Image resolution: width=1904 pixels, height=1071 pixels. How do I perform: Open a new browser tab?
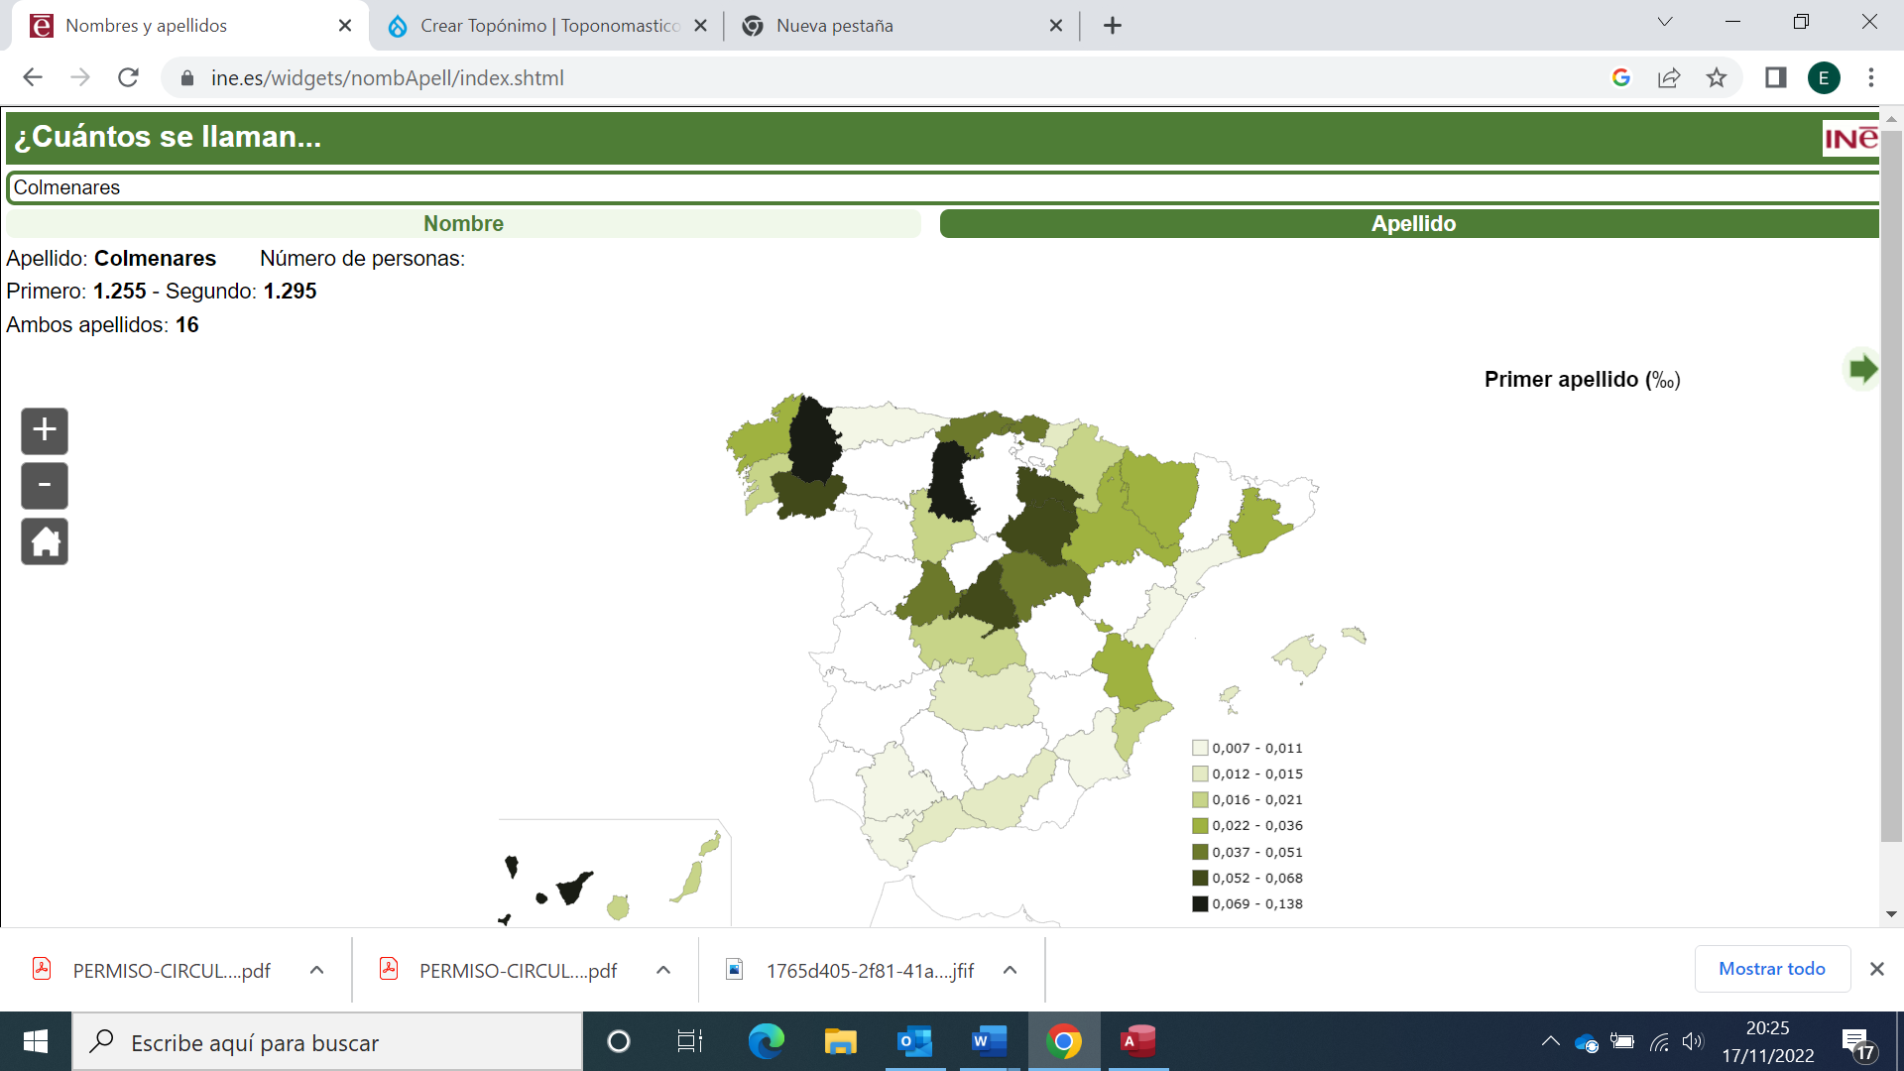[x=1113, y=26]
